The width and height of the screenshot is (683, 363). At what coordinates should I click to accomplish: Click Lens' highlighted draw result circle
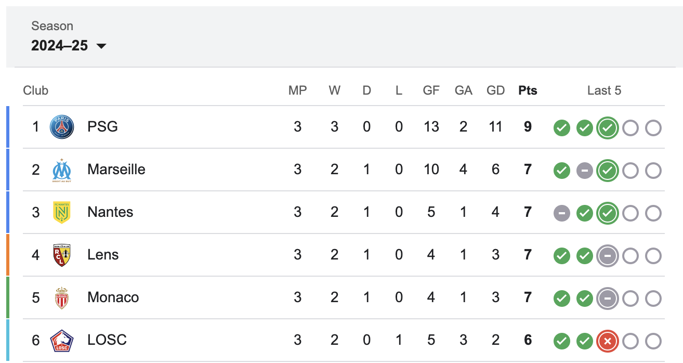[x=608, y=256]
